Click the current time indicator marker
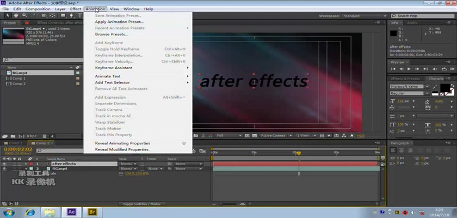The height and width of the screenshot is (218, 457). (x=299, y=153)
